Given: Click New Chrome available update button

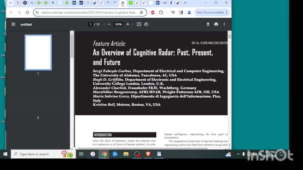Looking at the screenshot, I should 210,13.
